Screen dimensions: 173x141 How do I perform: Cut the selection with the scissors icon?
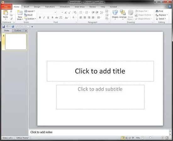[x=11, y=11]
